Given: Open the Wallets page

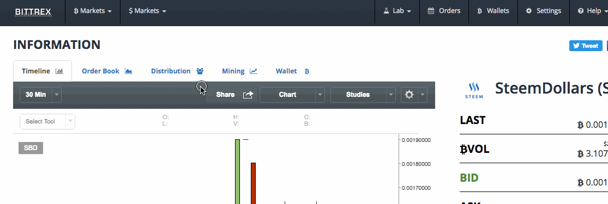Looking at the screenshot, I should pos(493,11).
